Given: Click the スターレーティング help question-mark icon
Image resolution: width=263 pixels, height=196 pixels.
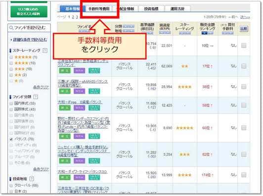Looking at the screenshot, I should click(45, 50).
